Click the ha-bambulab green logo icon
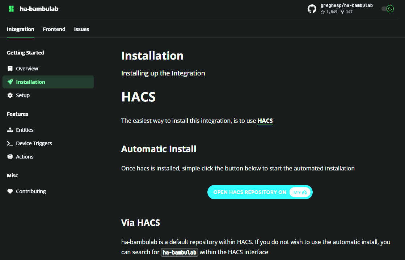405x260 pixels. (11, 9)
